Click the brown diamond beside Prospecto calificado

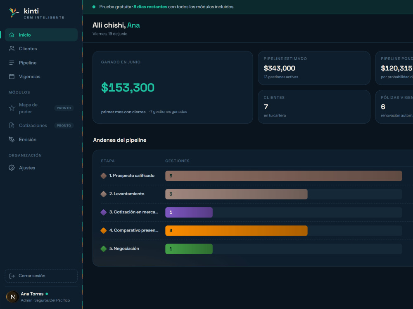click(x=104, y=176)
